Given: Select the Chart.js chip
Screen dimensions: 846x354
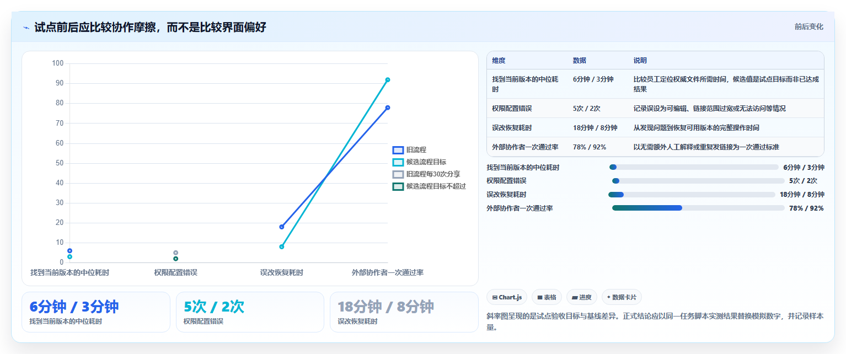Looking at the screenshot, I should pos(507,297).
